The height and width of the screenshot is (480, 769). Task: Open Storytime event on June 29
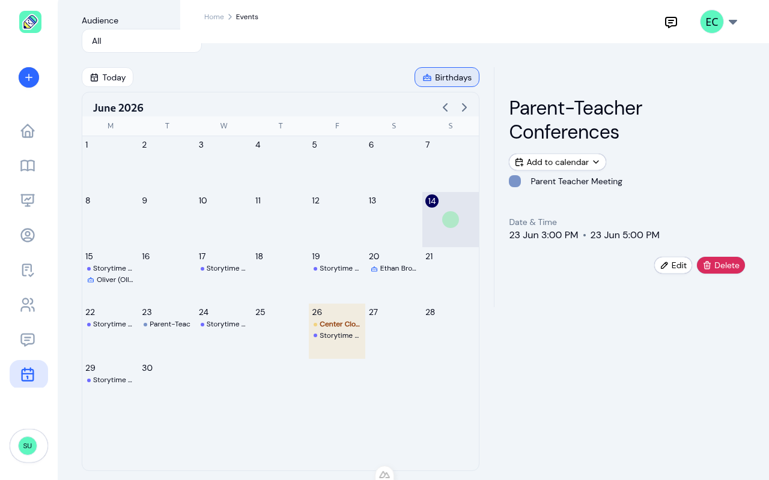(x=110, y=380)
